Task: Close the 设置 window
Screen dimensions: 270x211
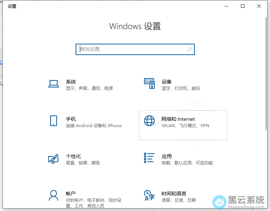Action: [x=259, y=6]
